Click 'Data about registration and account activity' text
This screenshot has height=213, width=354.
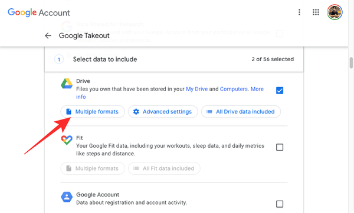132,202
